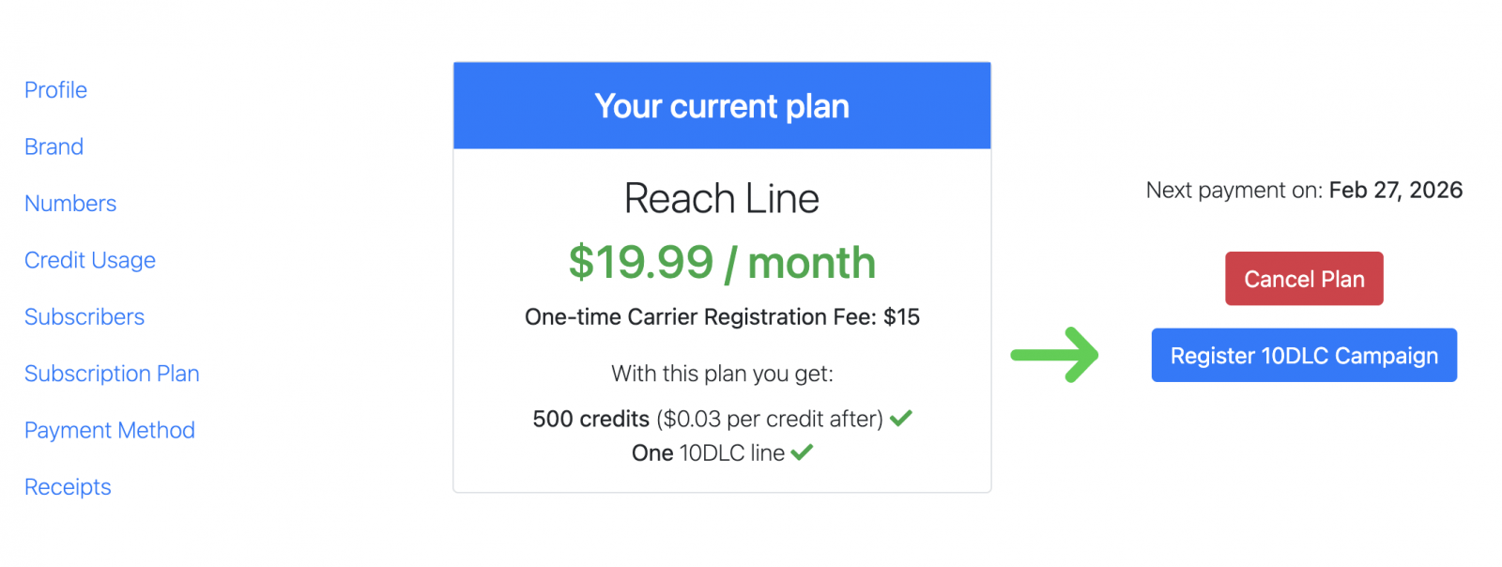Click the checkmark beside One 10DLC line
Image resolution: width=1502 pixels, height=567 pixels.
[x=802, y=452]
